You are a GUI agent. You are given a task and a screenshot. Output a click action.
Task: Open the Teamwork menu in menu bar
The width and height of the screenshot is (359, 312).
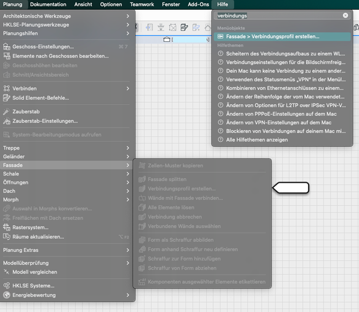click(142, 4)
